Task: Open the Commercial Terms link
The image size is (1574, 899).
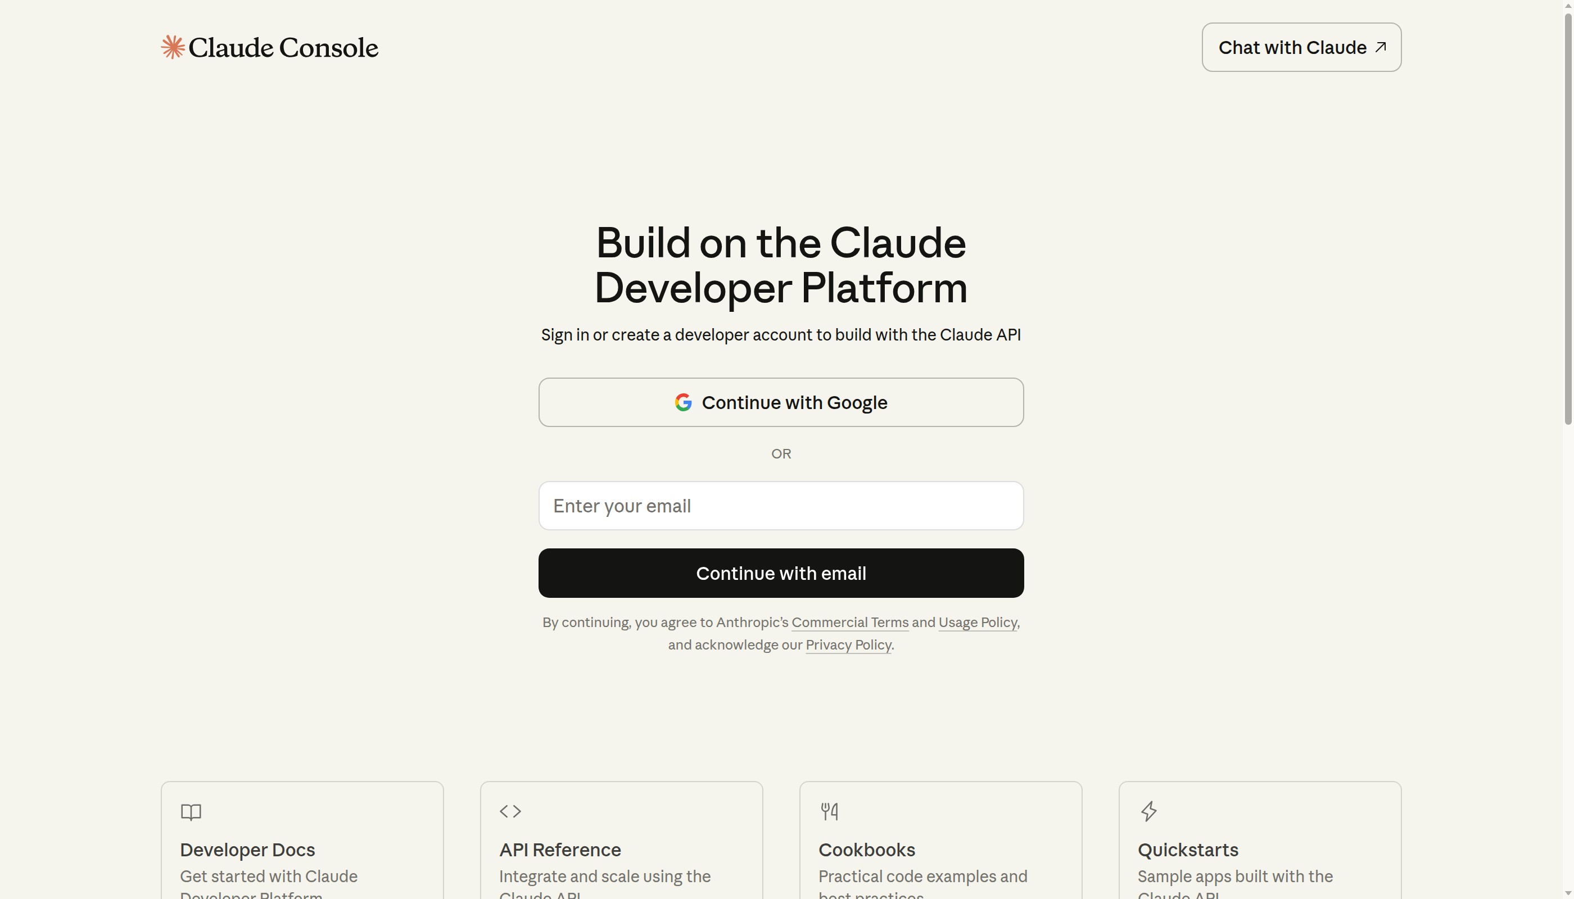Action: click(x=849, y=623)
